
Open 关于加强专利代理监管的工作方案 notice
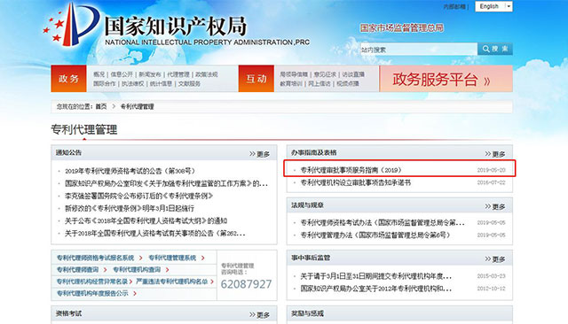(166, 183)
